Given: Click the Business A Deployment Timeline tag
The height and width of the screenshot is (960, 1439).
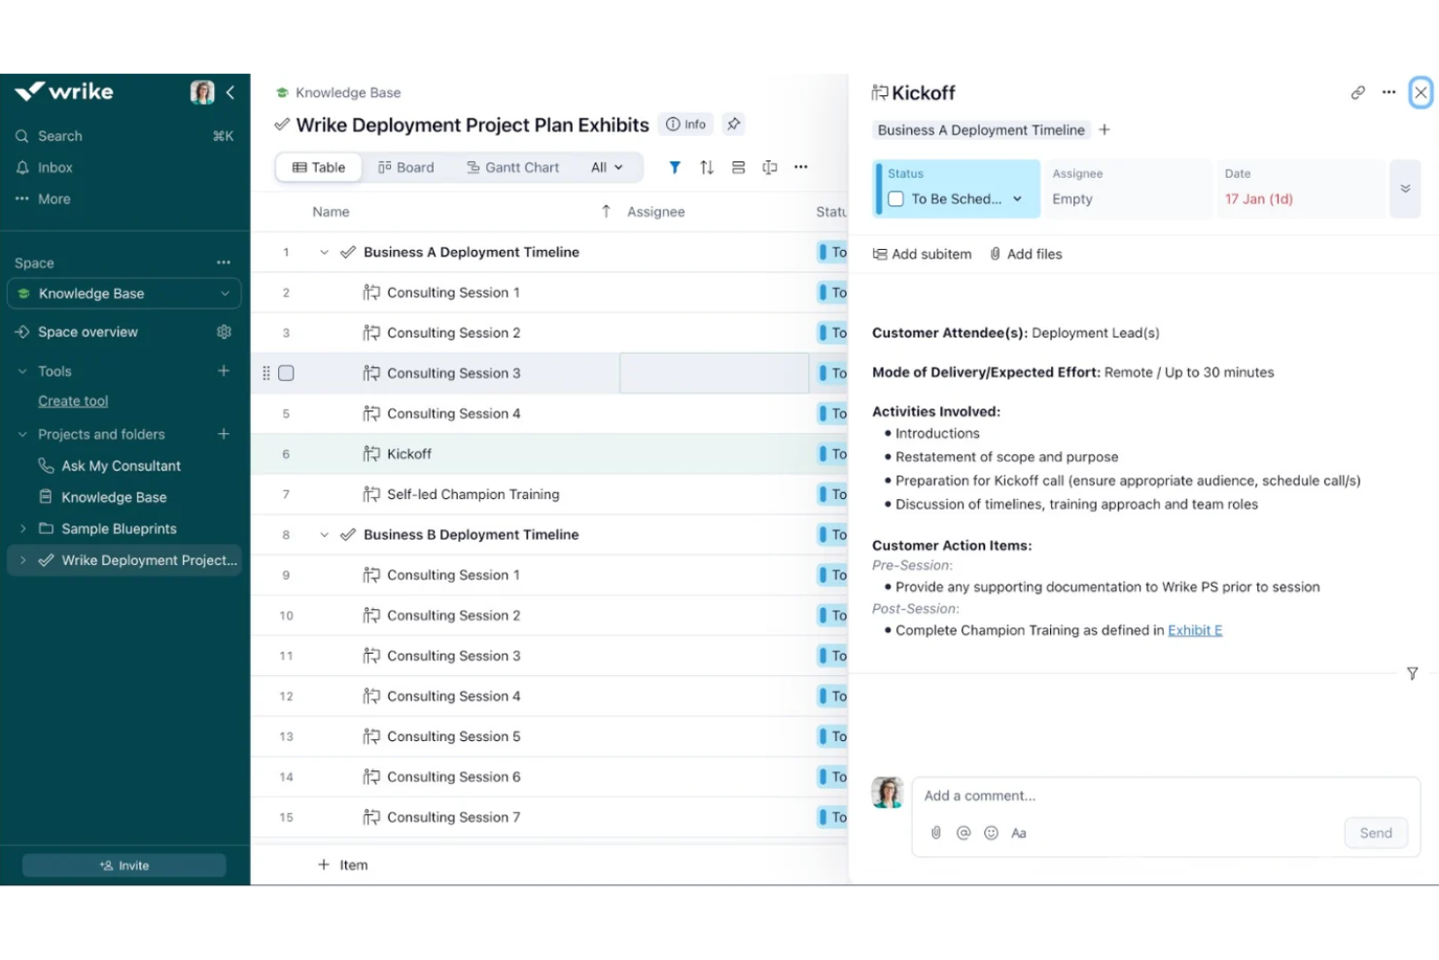Looking at the screenshot, I should click(981, 130).
